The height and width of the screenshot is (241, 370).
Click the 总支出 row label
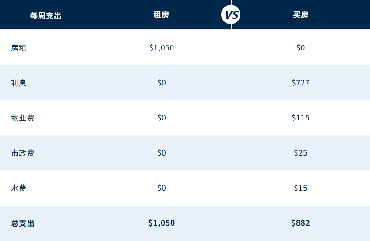pyautogui.click(x=23, y=223)
